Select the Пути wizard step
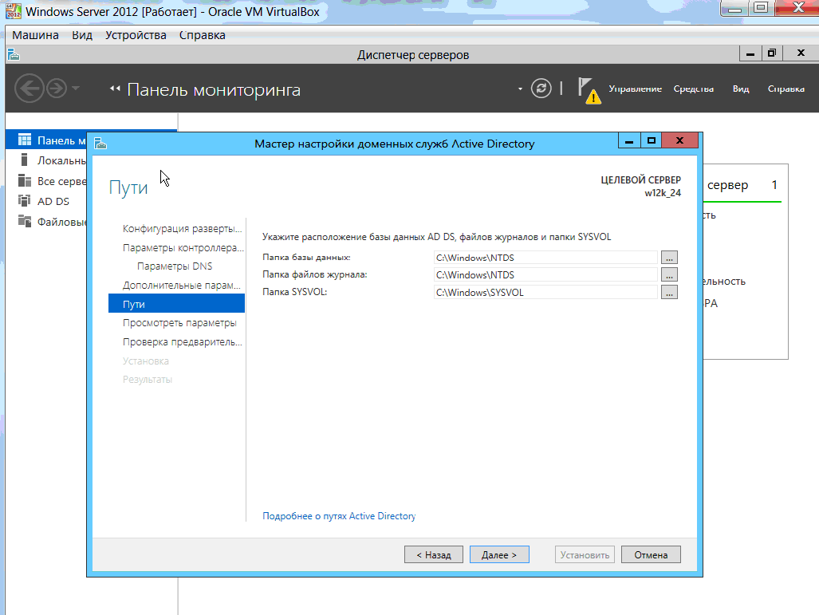 tap(176, 304)
